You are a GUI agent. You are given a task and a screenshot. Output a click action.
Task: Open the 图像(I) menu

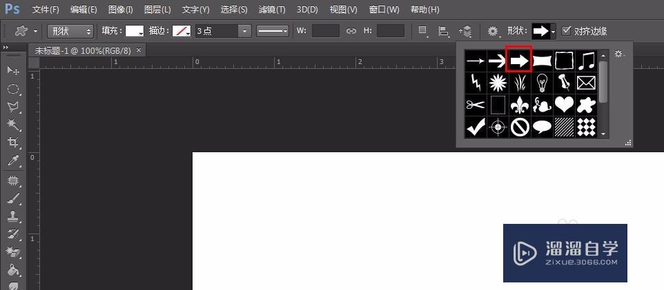coord(121,10)
